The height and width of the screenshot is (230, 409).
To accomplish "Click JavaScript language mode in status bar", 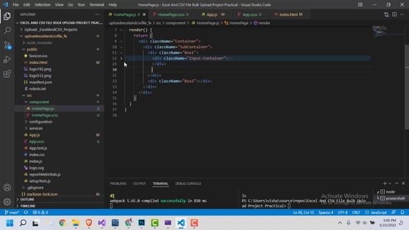I will pos(376,212).
